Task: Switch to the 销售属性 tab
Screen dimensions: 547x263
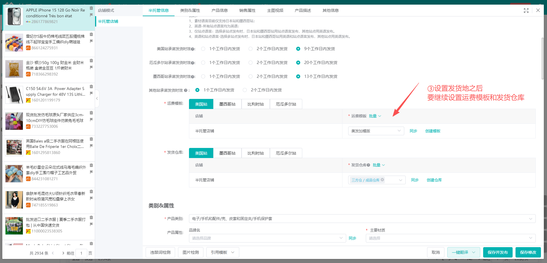Action: [247, 10]
